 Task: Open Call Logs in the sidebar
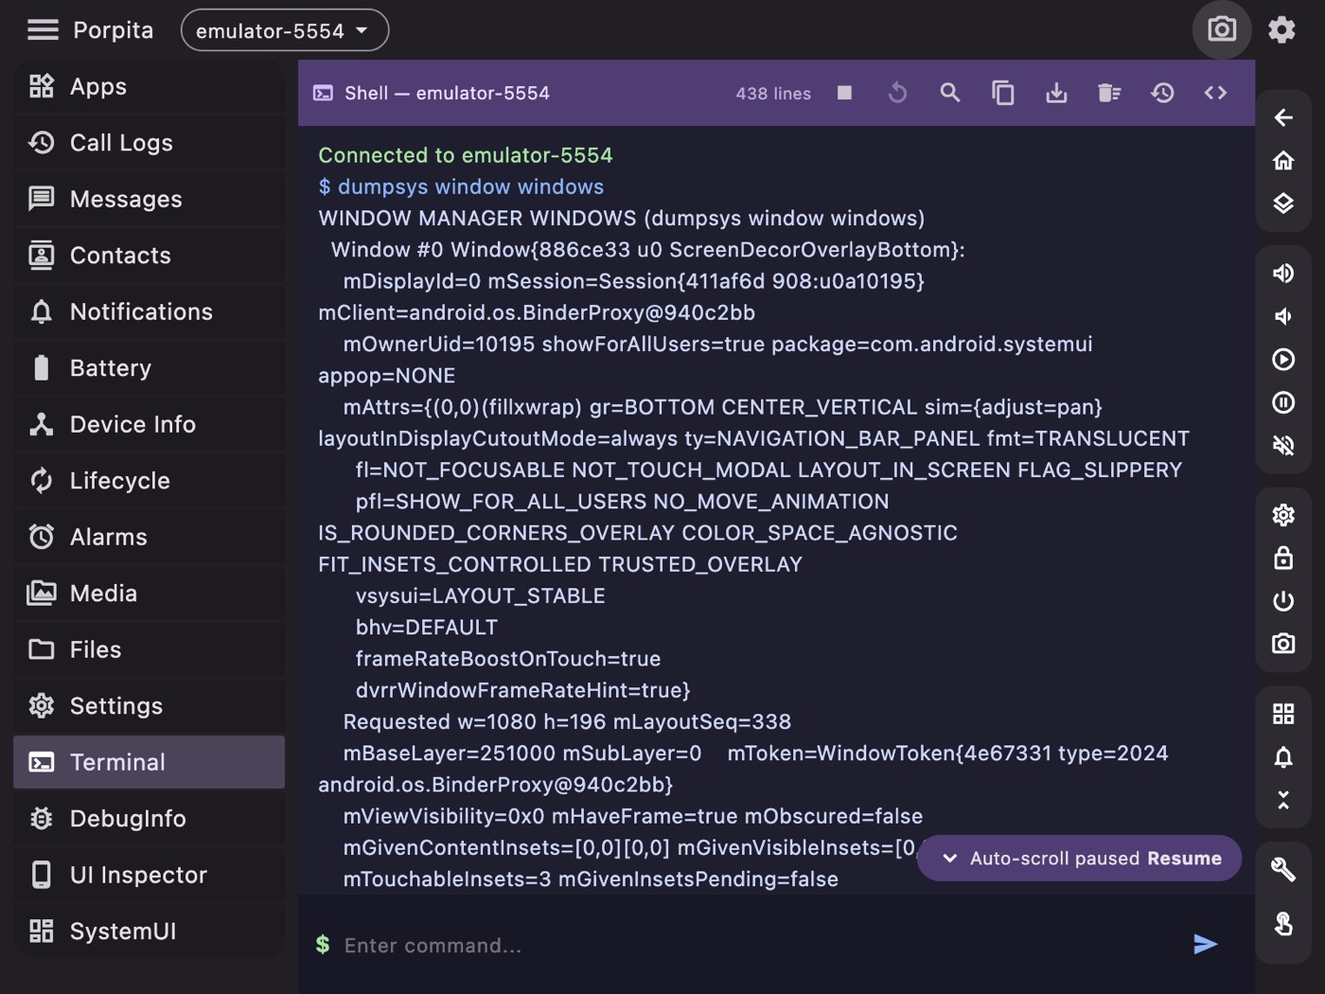[x=149, y=143]
